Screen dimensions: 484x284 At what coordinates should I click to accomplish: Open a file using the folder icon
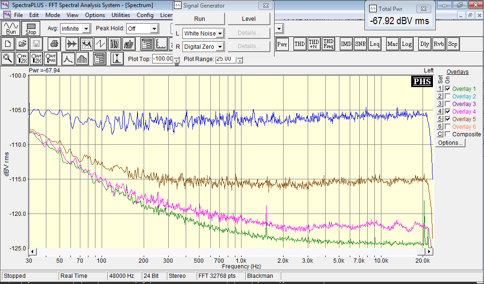tap(22, 44)
